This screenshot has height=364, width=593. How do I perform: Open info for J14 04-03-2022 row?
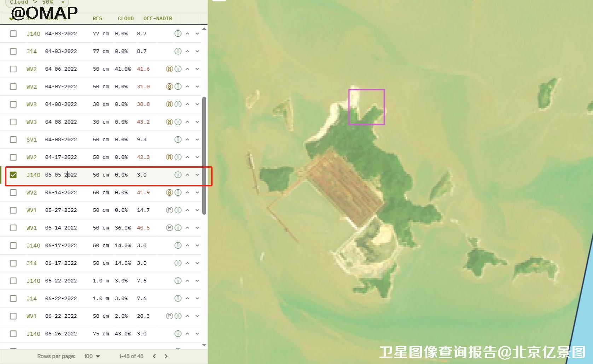[x=178, y=51]
